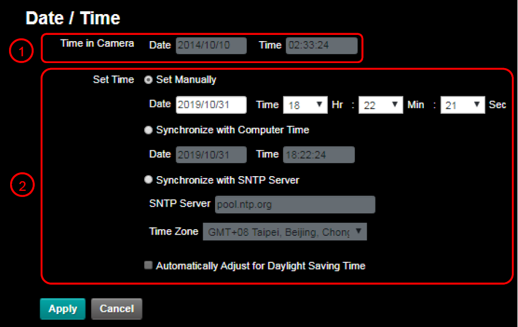Click the computer sync Date field
This screenshot has height=327, width=518.
tap(211, 154)
